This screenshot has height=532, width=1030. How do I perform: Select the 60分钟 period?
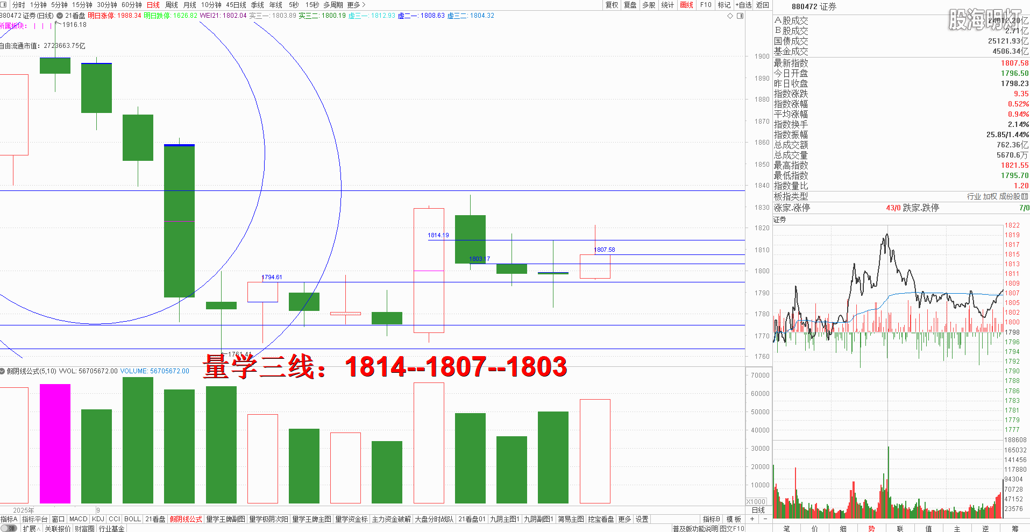[132, 5]
